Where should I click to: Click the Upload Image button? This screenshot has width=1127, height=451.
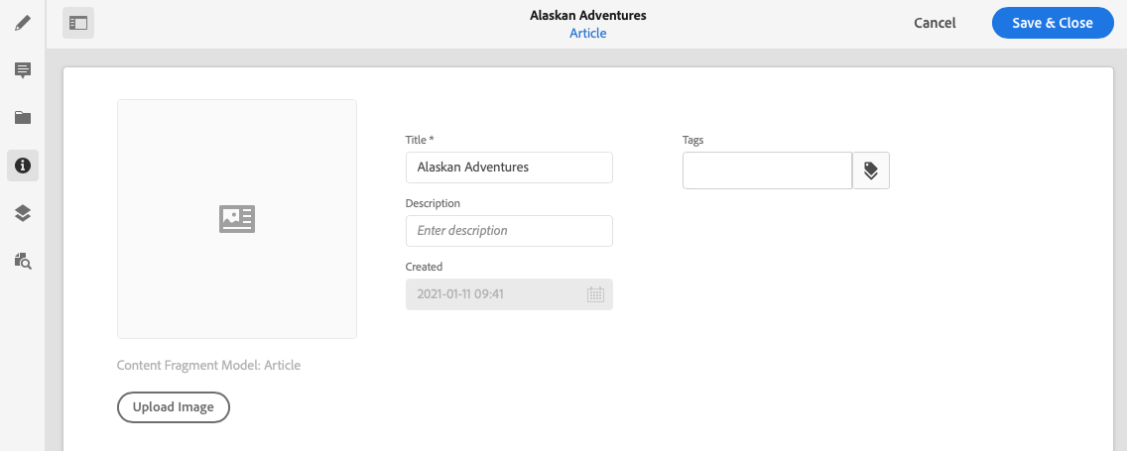point(174,407)
